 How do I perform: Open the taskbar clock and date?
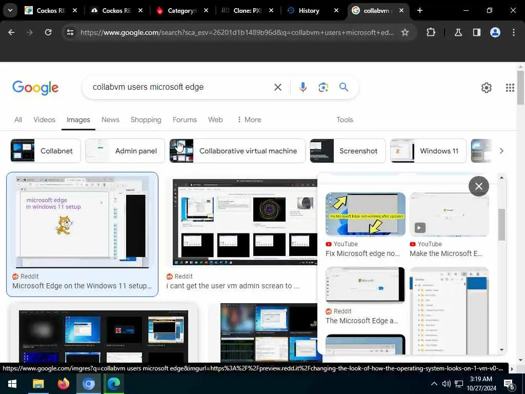pos(481,384)
